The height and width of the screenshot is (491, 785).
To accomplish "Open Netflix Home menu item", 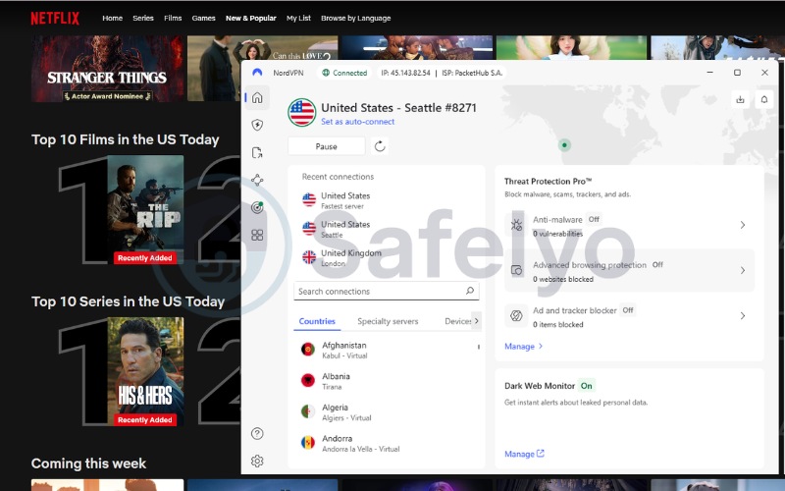I will (112, 18).
